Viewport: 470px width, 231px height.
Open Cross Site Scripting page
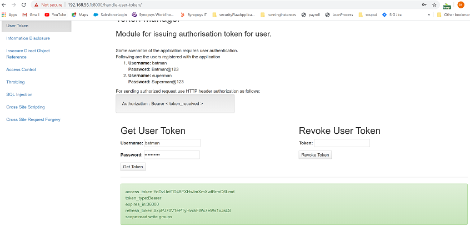click(25, 107)
